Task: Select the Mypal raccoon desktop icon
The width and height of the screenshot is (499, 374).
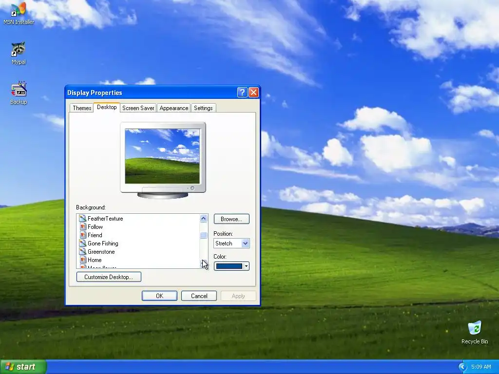Action: pyautogui.click(x=19, y=53)
